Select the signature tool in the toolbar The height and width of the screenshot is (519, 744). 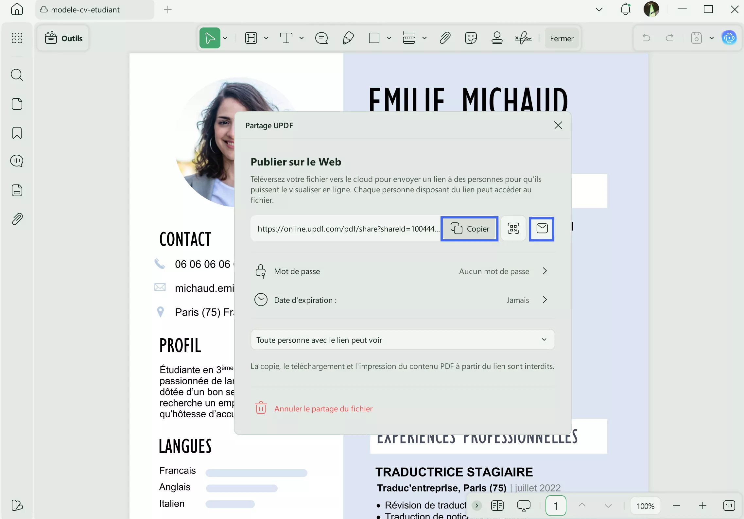(523, 38)
